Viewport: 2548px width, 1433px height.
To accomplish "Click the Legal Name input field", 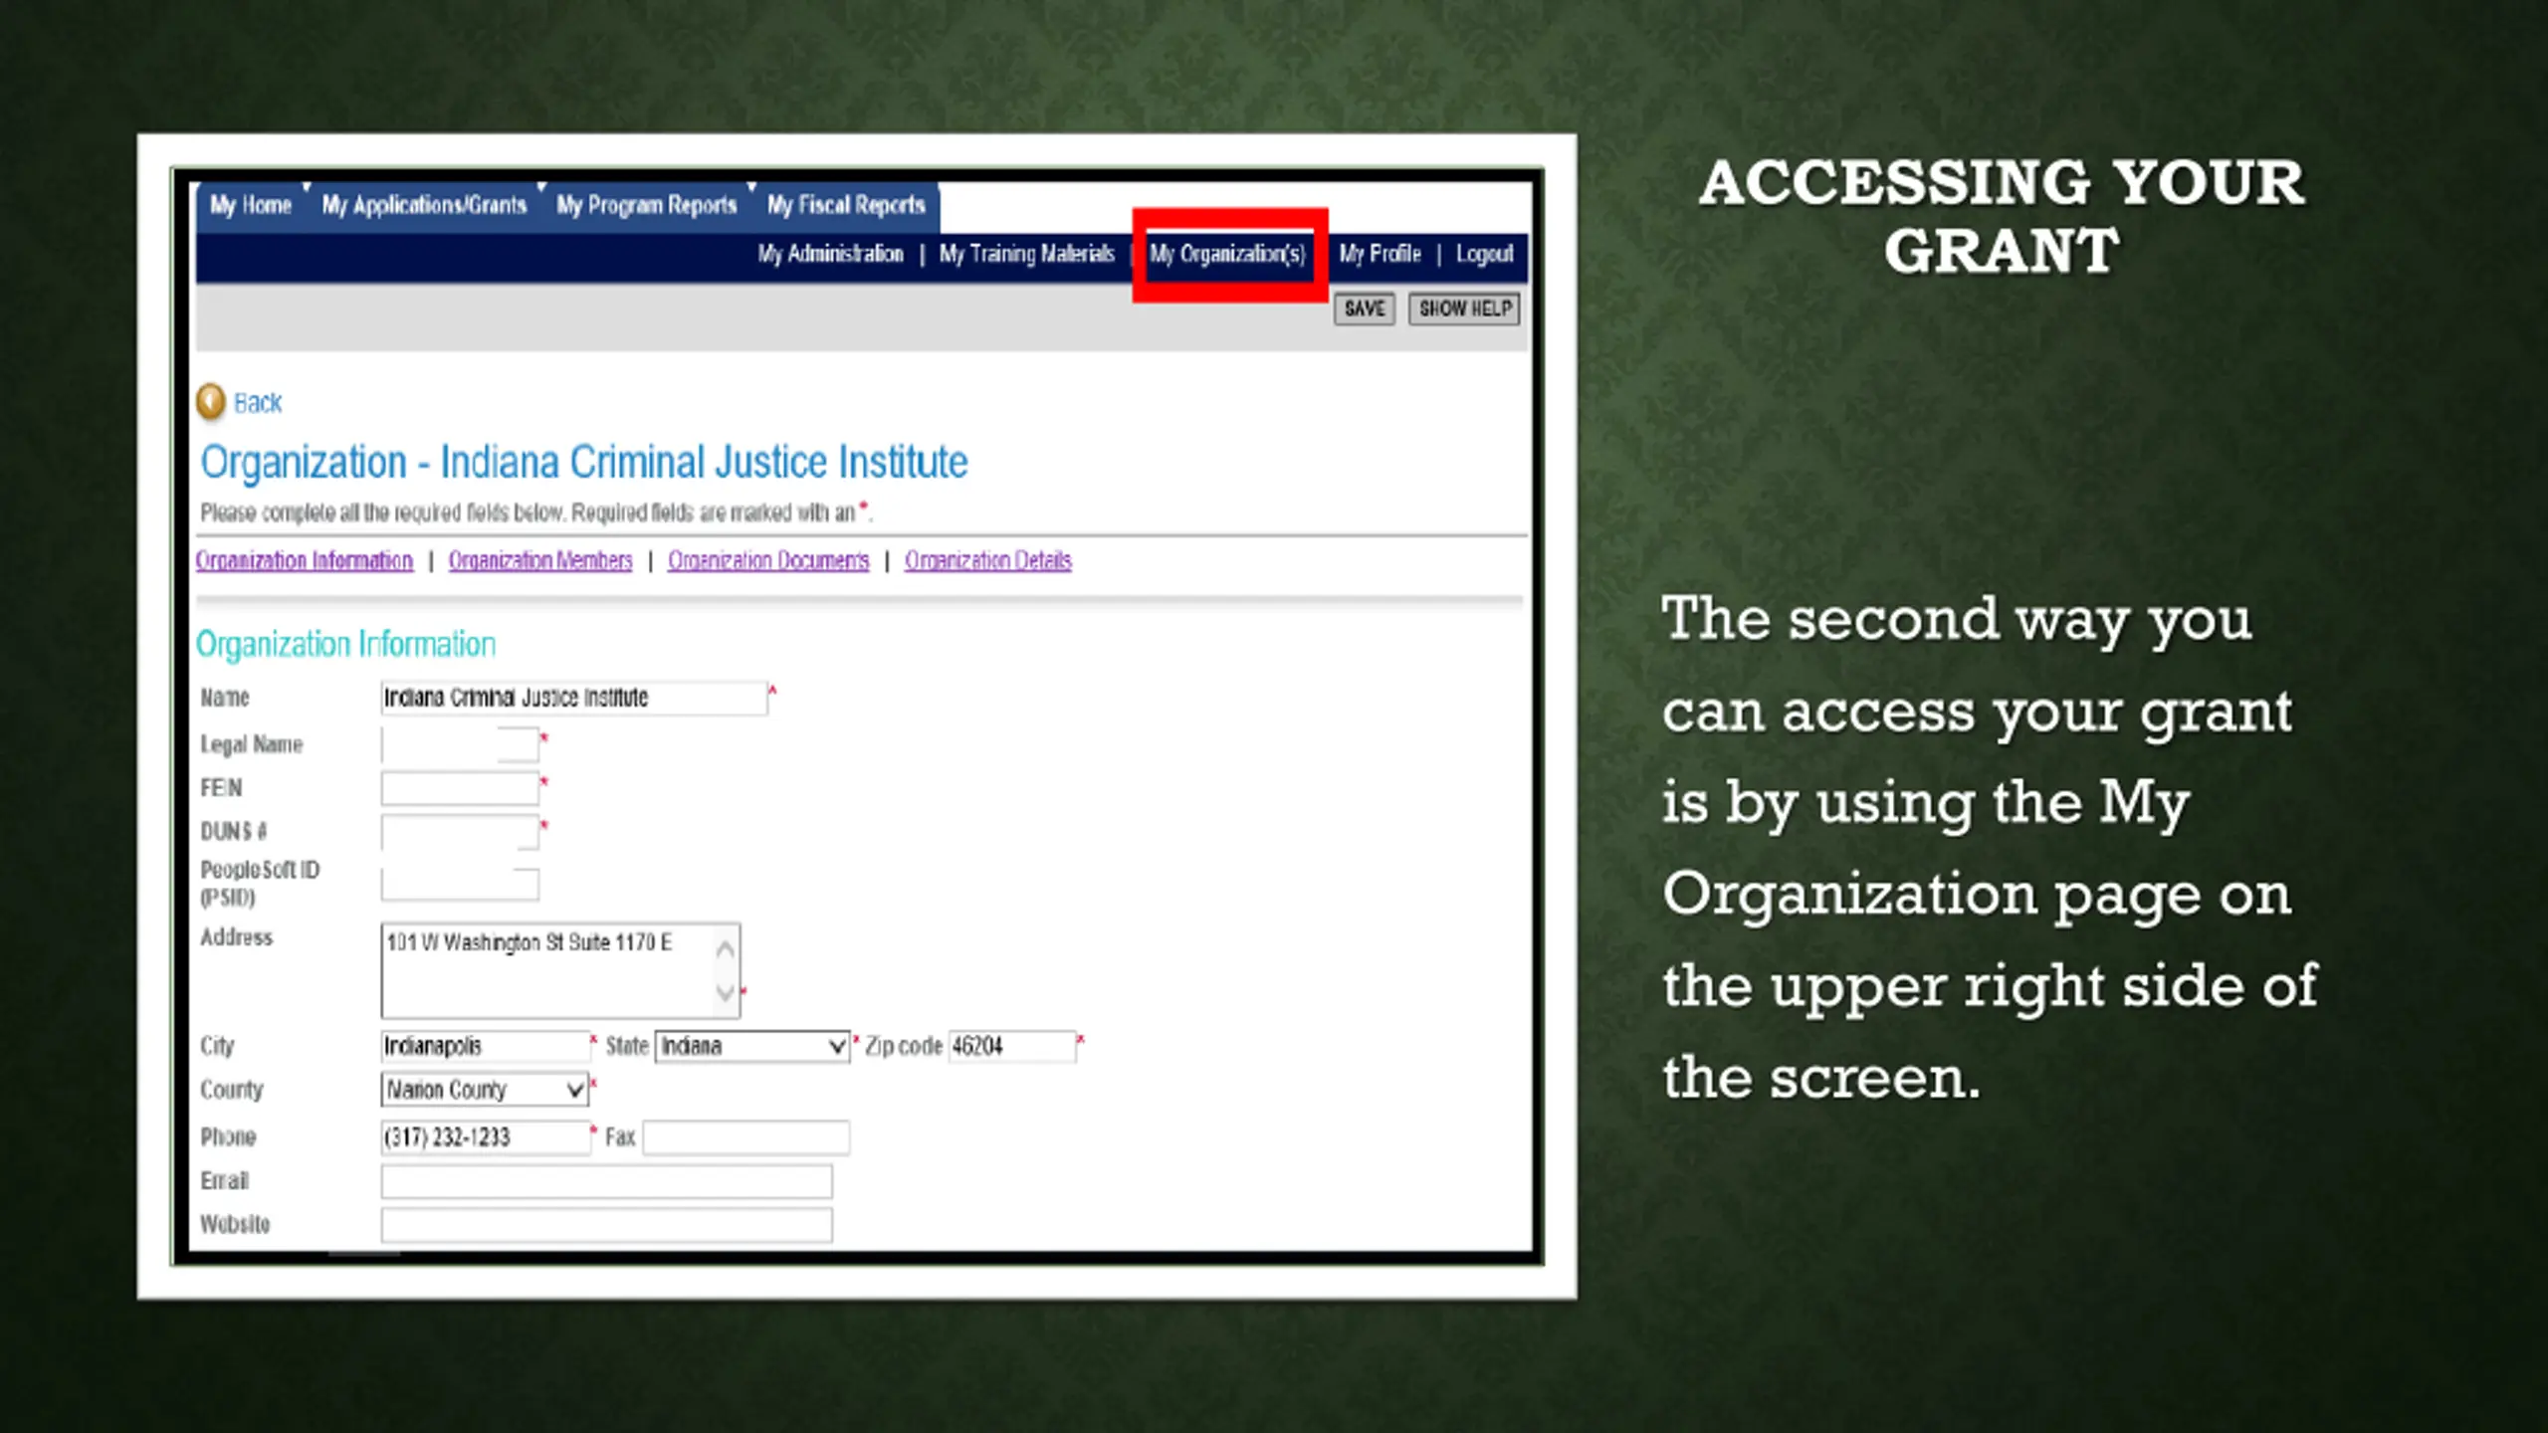I will click(460, 744).
